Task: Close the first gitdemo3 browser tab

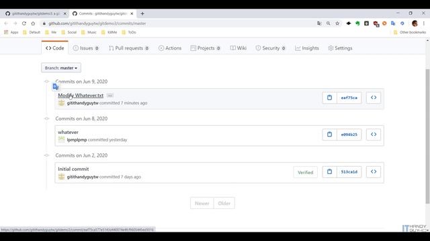Action: [x=65, y=13]
